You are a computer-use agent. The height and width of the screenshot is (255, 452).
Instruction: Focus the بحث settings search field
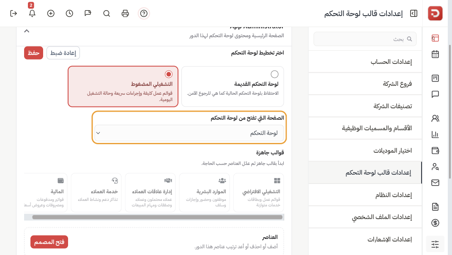click(x=365, y=39)
